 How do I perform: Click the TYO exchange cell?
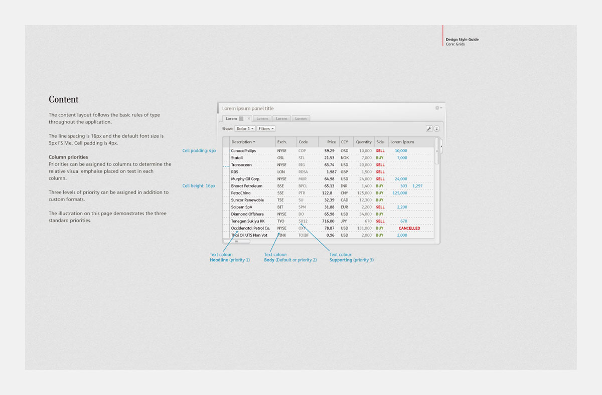[x=281, y=221]
